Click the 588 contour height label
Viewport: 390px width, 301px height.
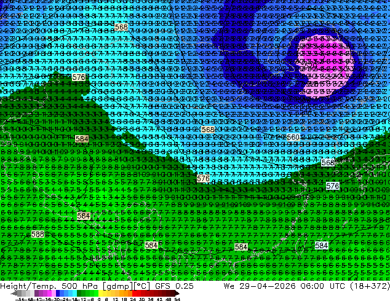pyautogui.click(x=38, y=234)
